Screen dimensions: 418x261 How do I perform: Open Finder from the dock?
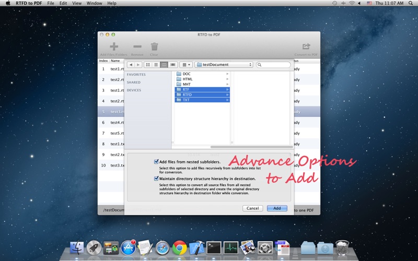click(77, 248)
